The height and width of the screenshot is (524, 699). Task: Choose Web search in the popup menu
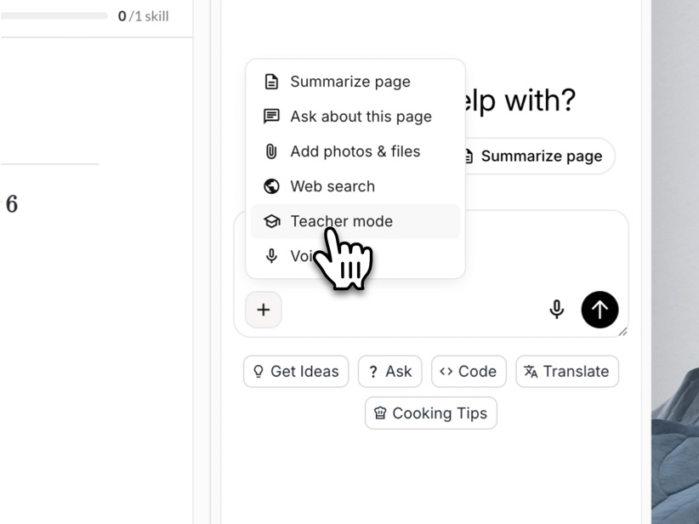point(332,186)
